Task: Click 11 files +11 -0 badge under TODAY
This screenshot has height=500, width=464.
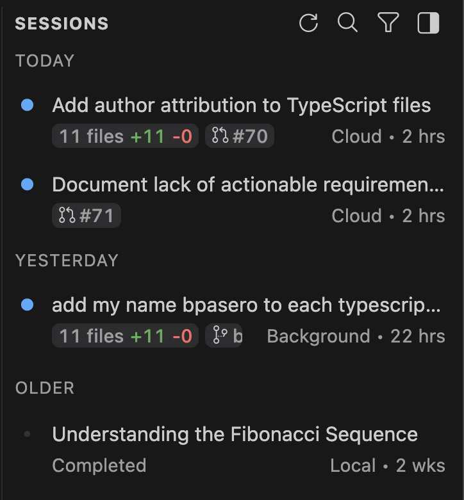Action: pyautogui.click(x=126, y=136)
